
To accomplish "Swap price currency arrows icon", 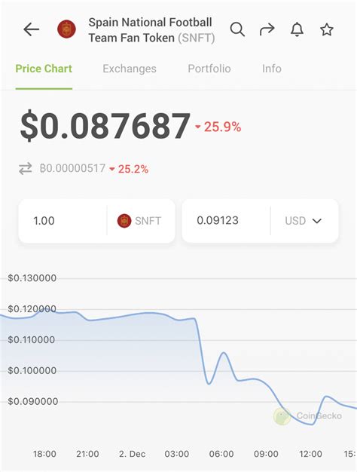I will click(x=26, y=169).
